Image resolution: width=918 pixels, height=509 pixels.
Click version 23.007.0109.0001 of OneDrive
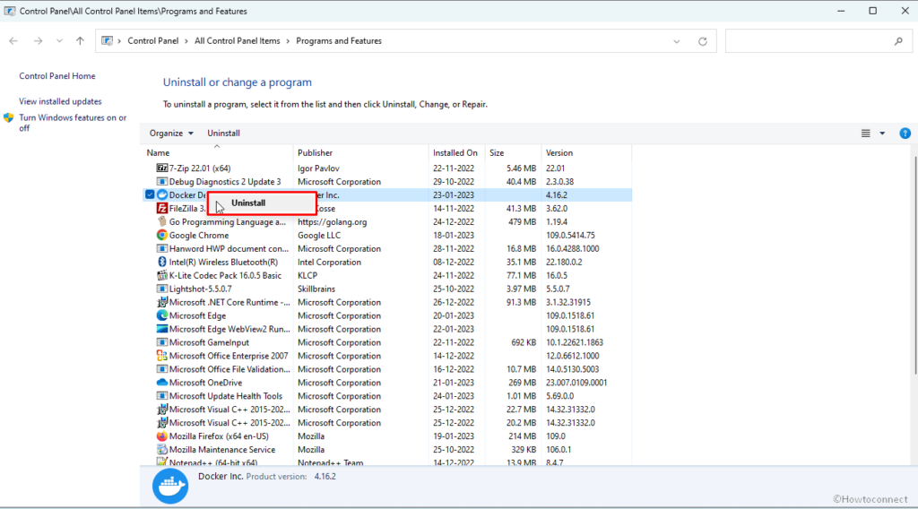pos(576,383)
